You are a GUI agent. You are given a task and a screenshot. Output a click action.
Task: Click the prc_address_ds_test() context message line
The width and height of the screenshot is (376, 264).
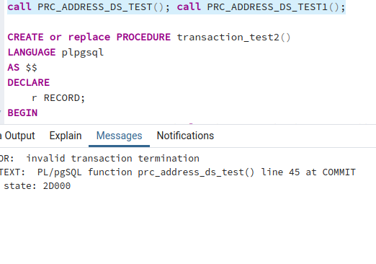pyautogui.click(x=178, y=172)
